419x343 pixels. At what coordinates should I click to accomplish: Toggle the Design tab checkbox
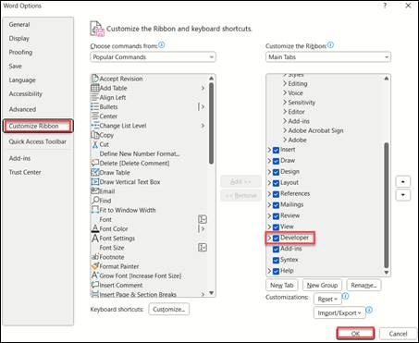tap(276, 172)
